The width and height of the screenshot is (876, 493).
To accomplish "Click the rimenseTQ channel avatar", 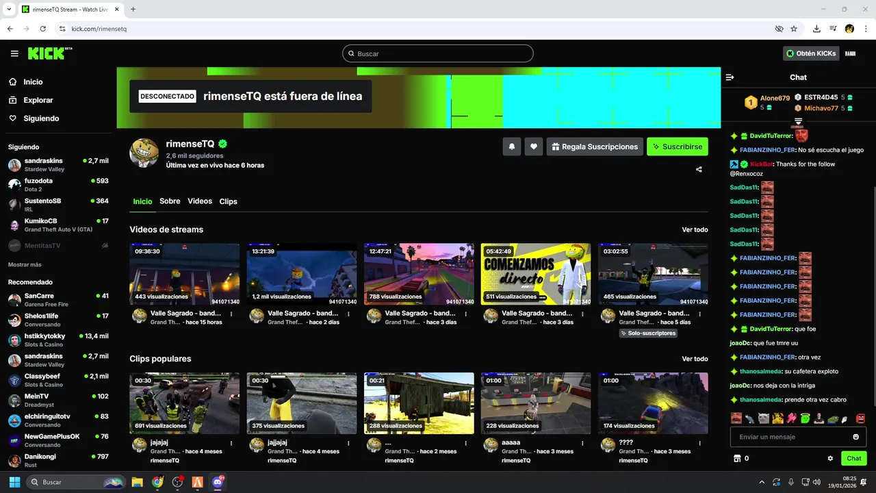I will point(144,153).
